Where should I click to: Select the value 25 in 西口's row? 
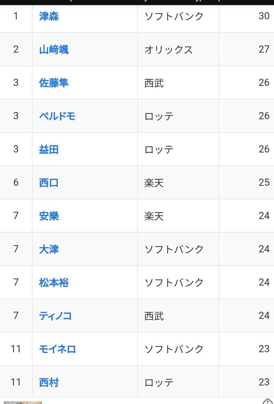point(264,182)
